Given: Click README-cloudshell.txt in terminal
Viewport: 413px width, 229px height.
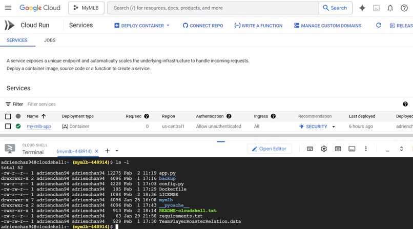Looking at the screenshot, I should coord(188,211).
